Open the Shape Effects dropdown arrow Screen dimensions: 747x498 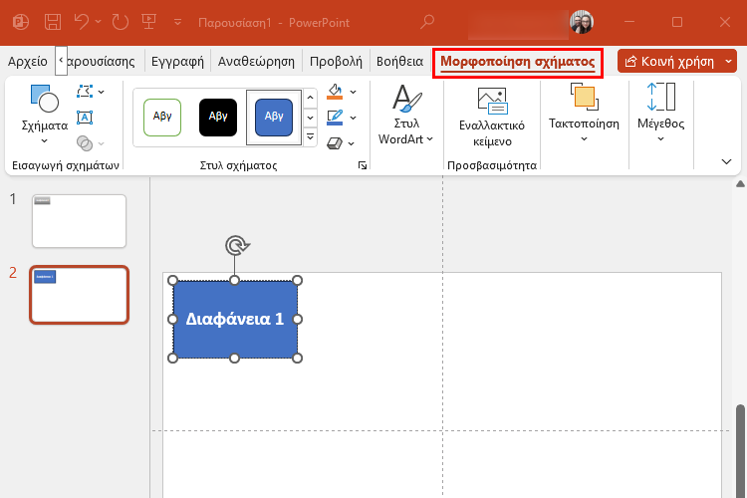[352, 143]
